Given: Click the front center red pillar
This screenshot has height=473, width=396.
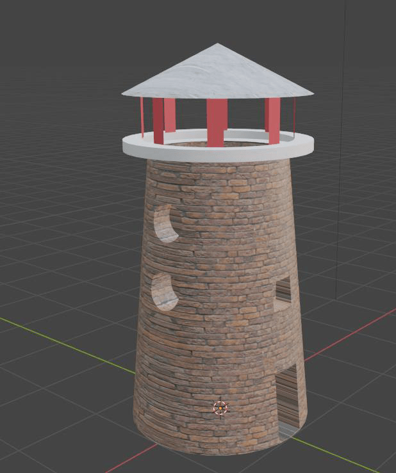Looking at the screenshot, I should pos(217,123).
